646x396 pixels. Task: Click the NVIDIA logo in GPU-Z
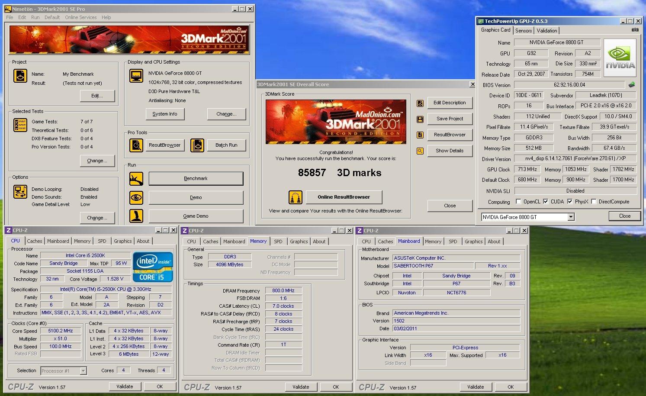620,58
